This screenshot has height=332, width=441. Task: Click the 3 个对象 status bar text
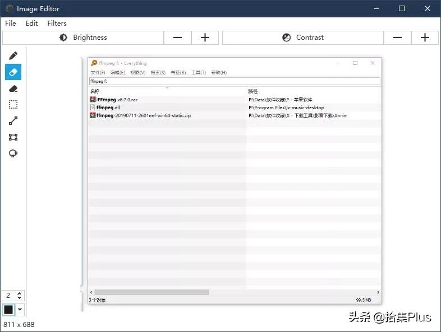coord(97,300)
